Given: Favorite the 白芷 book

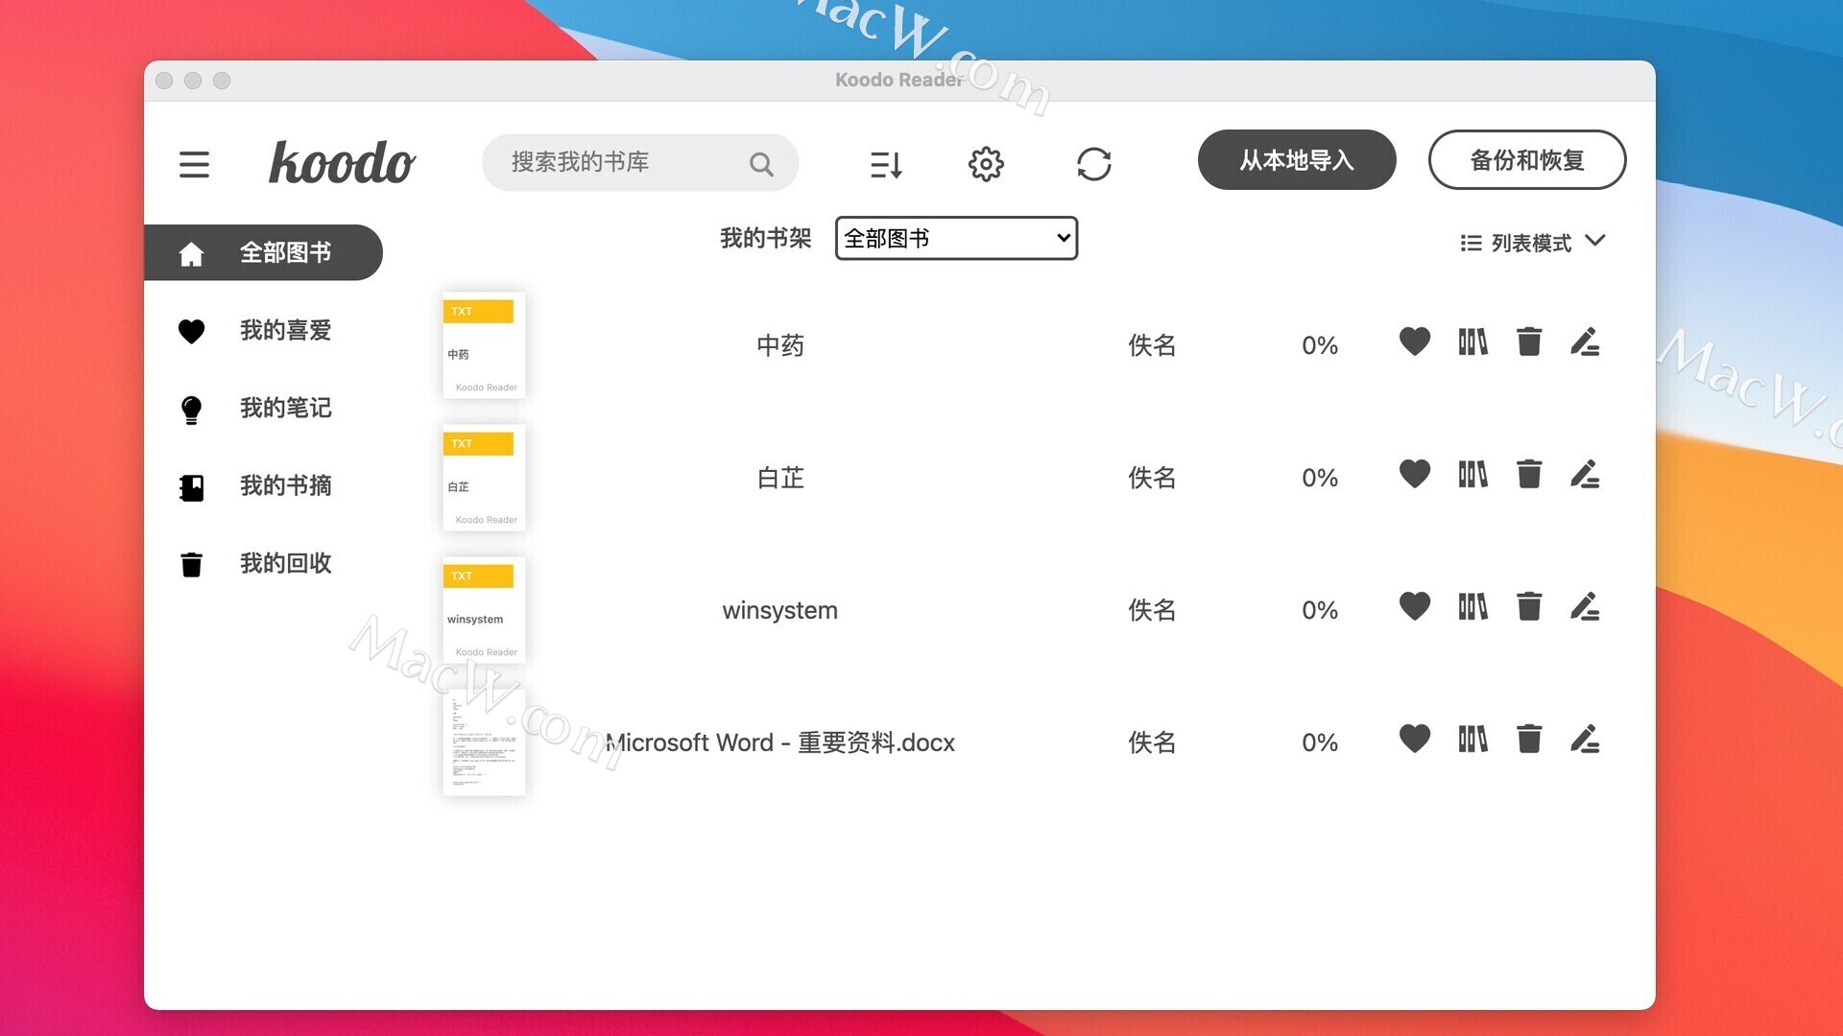Looking at the screenshot, I should 1415,474.
